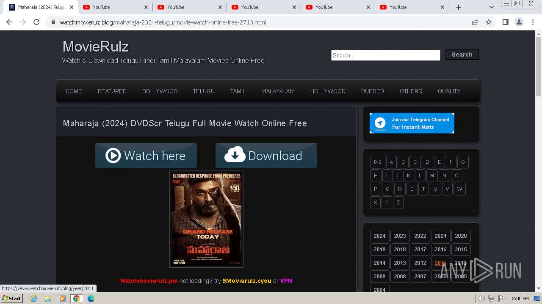Screen dimensions: 542x304
Task: Focus the site search input field
Action: pyautogui.click(x=386, y=55)
